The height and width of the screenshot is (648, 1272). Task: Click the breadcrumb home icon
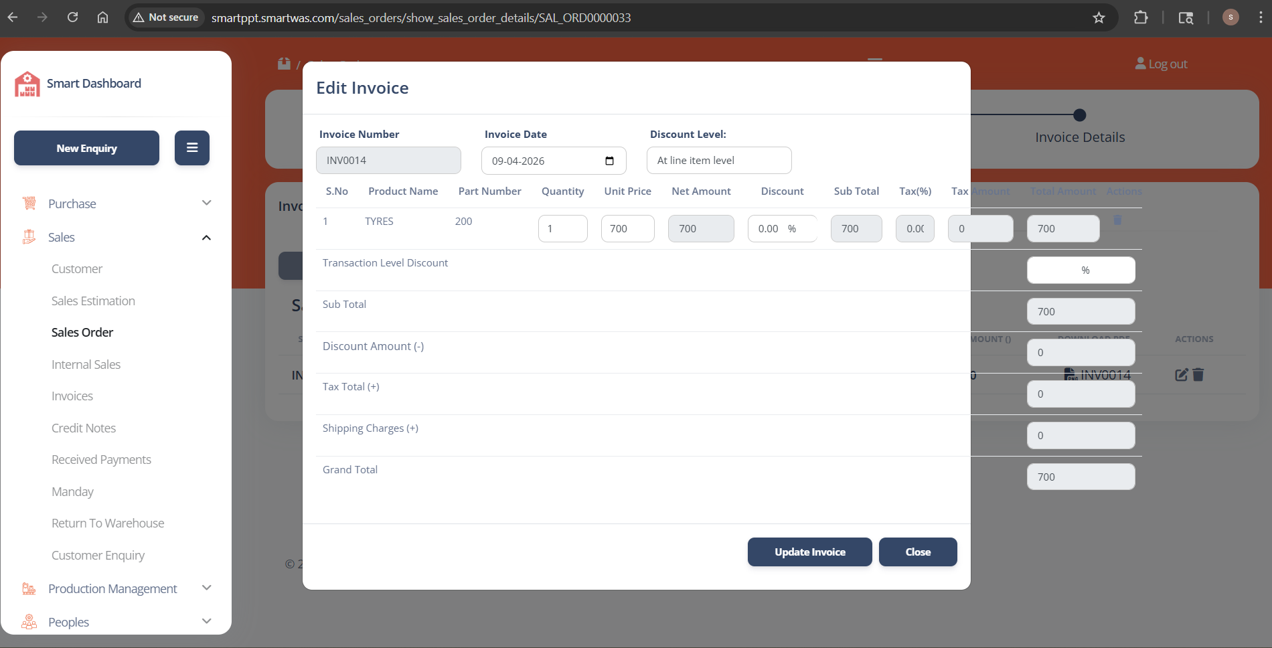285,64
